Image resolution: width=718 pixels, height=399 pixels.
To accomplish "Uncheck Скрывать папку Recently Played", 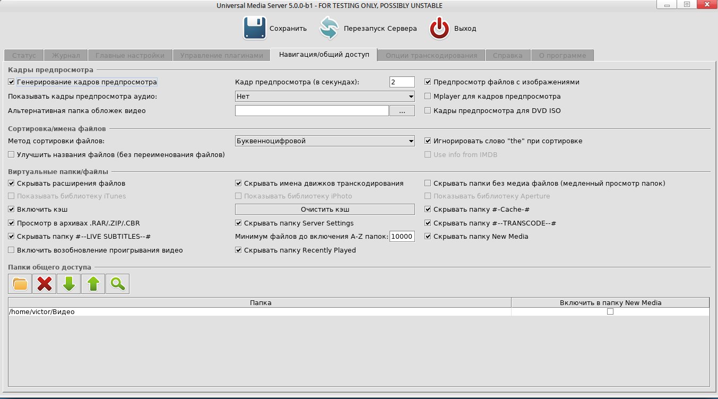I will pos(239,250).
